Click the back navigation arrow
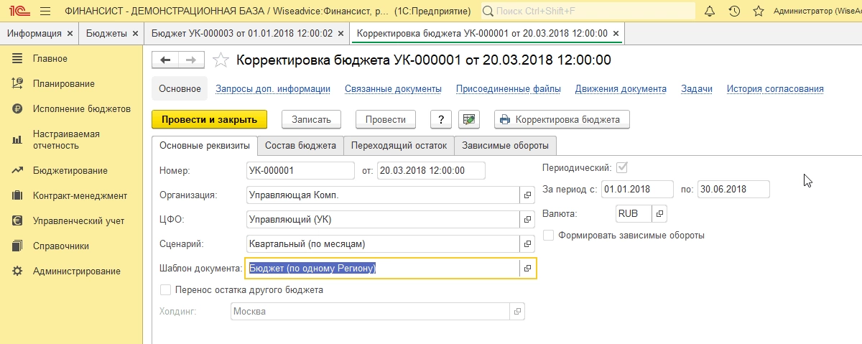 tap(166, 60)
